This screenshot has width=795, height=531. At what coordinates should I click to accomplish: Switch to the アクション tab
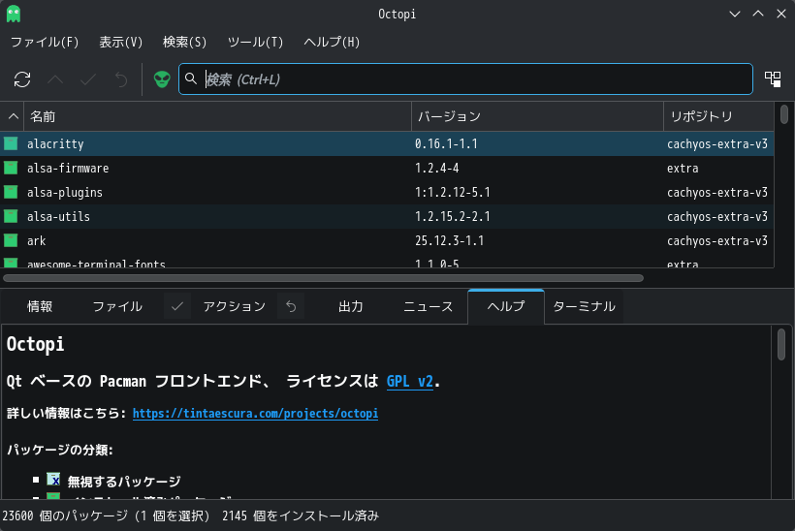(235, 306)
